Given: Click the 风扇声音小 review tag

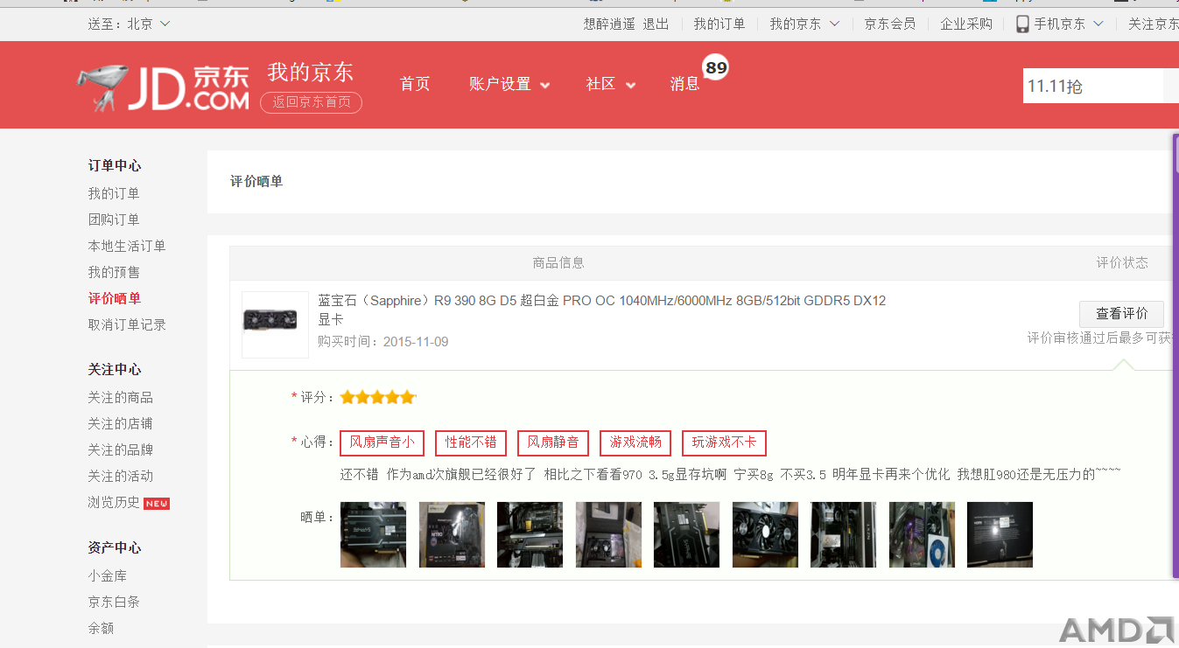Looking at the screenshot, I should click(x=382, y=442).
